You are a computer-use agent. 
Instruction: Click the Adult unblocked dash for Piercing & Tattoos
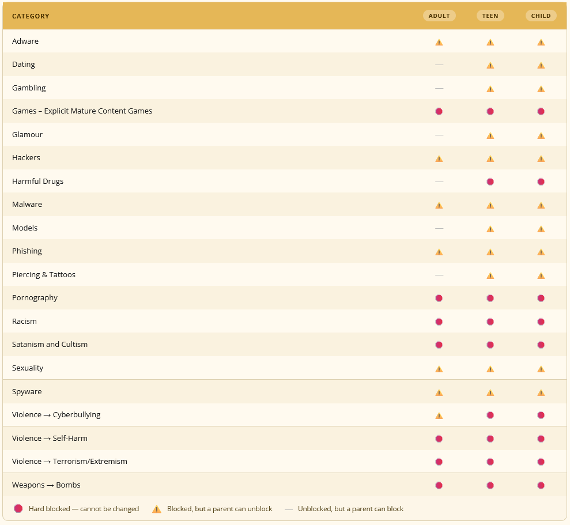pos(439,275)
